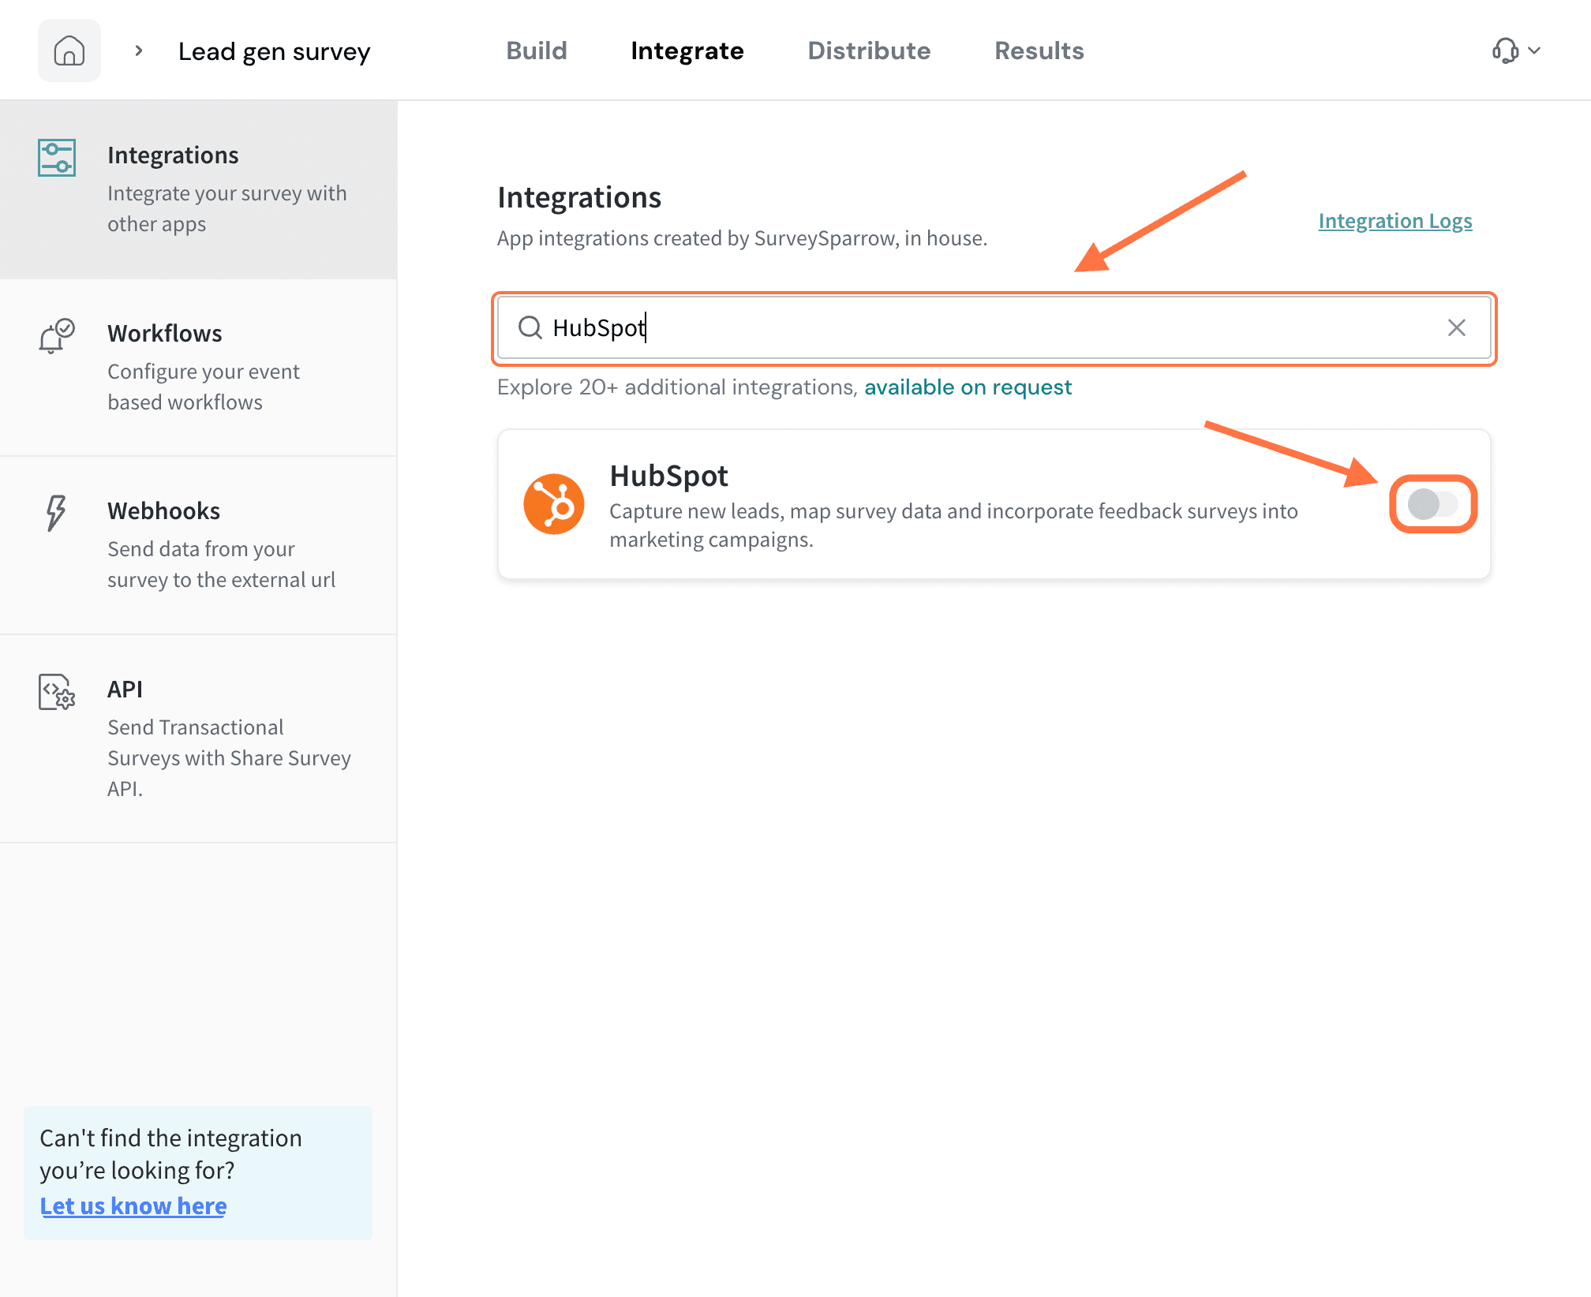1591x1297 pixels.
Task: Click the HubSpot orange logo
Action: point(554,504)
